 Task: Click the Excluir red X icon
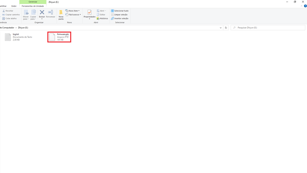[42, 12]
